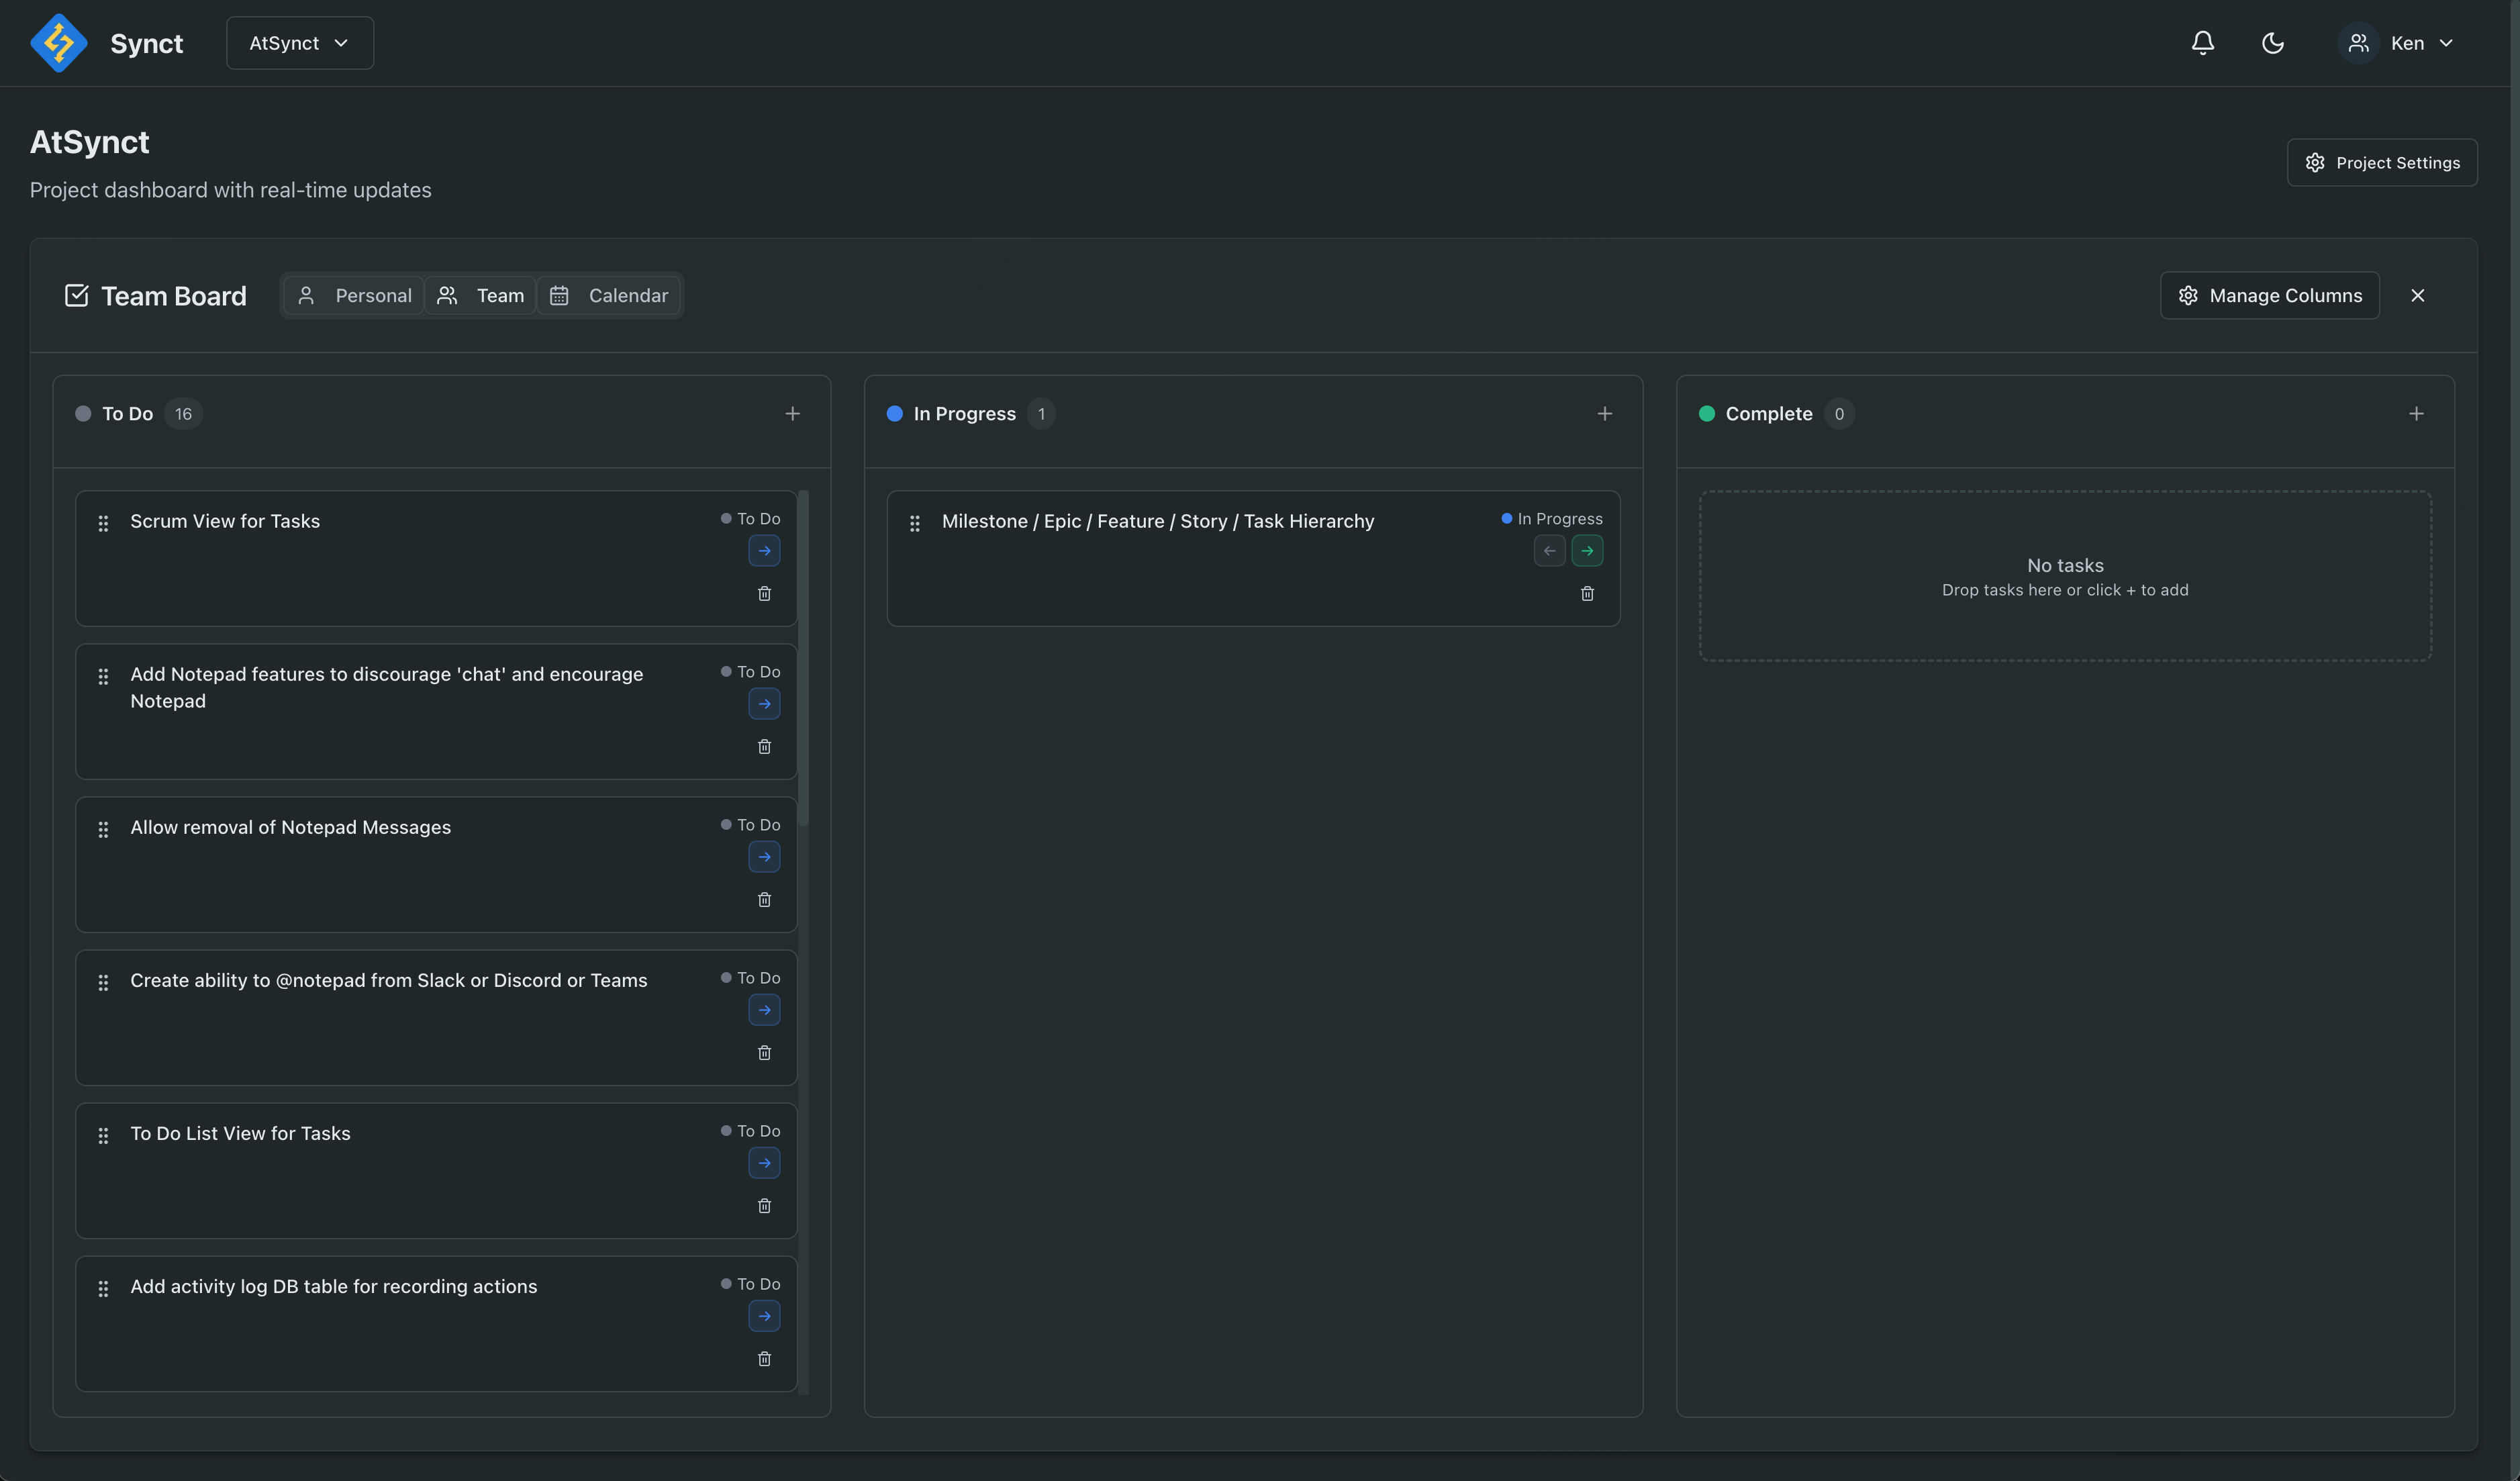Click the In Progress count badge
Viewport: 2520px width, 1481px height.
pyautogui.click(x=1041, y=413)
